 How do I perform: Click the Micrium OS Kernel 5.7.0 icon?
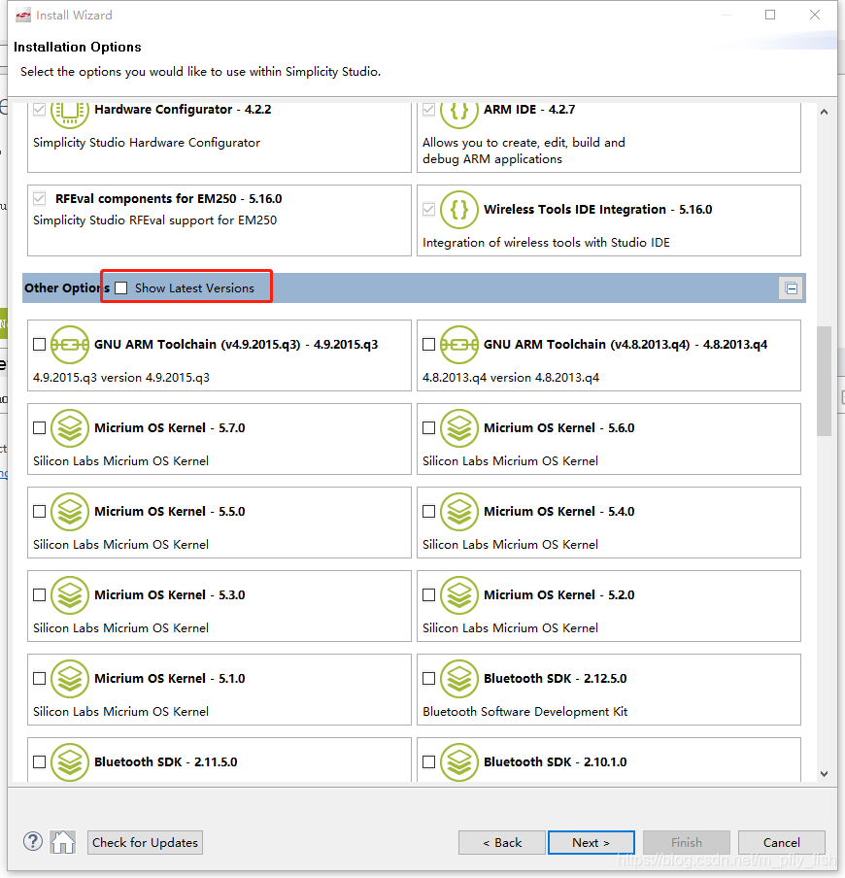69,428
